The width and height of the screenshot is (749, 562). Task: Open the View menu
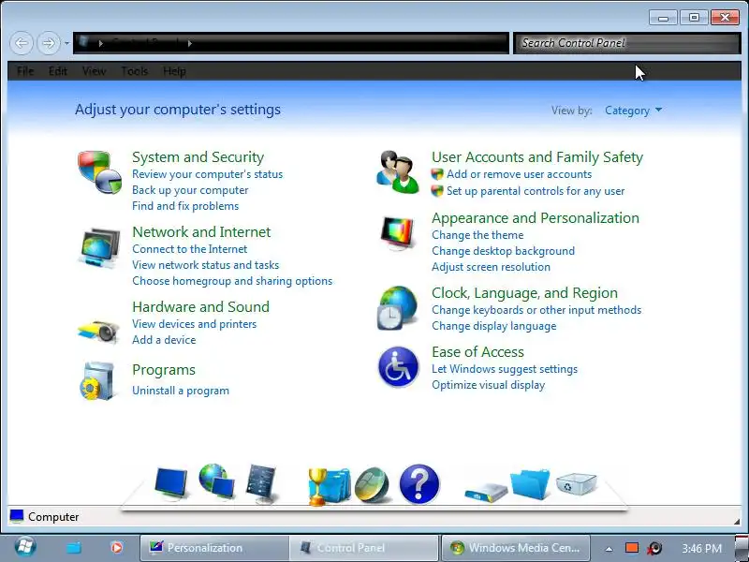click(x=95, y=71)
